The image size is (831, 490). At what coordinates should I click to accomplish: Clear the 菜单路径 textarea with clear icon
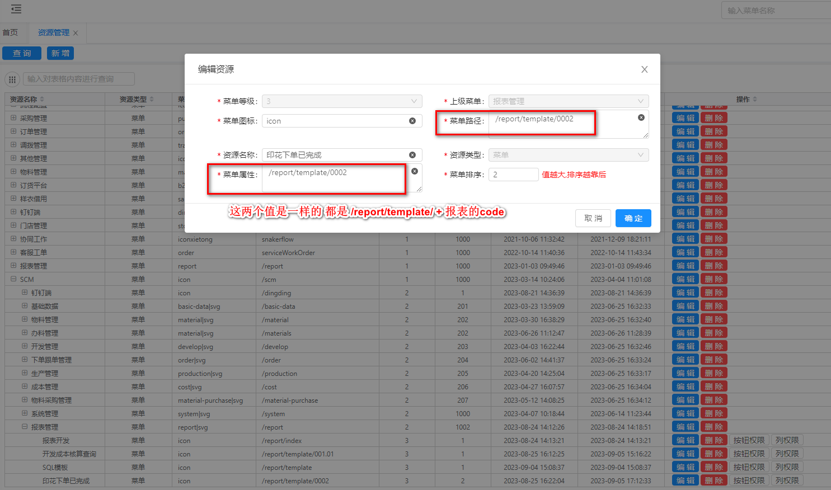coord(641,117)
